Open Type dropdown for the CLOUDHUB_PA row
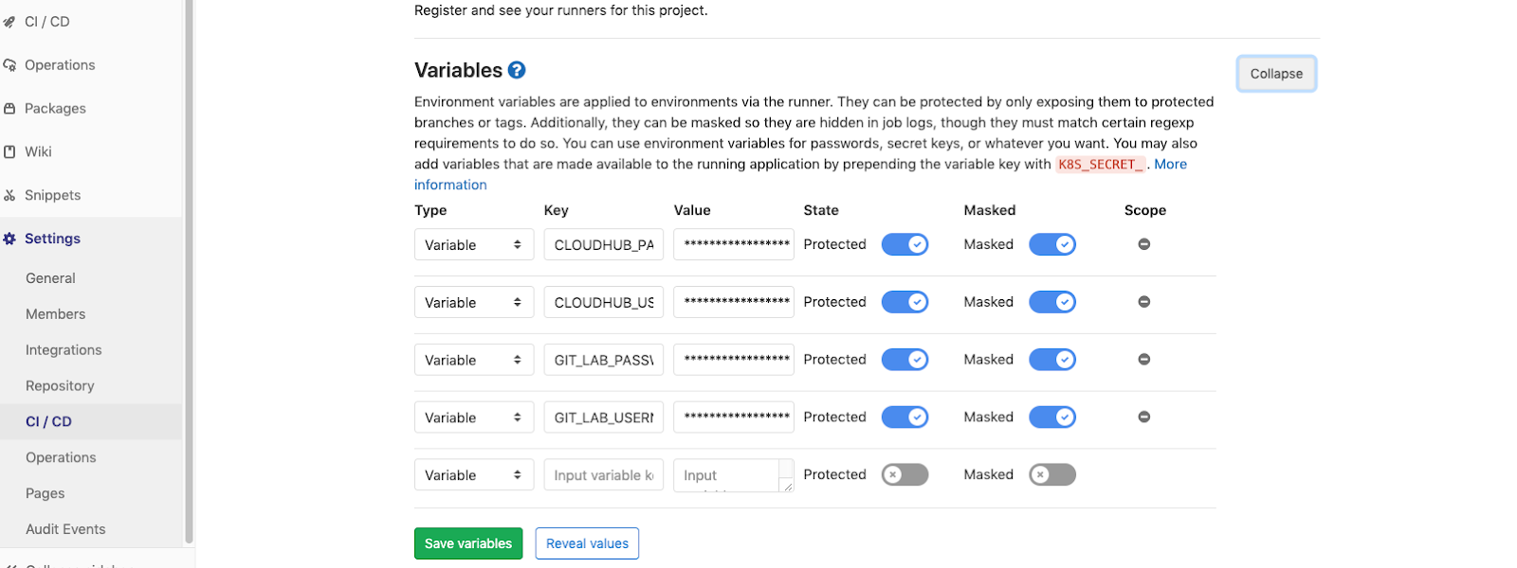 pyautogui.click(x=474, y=245)
